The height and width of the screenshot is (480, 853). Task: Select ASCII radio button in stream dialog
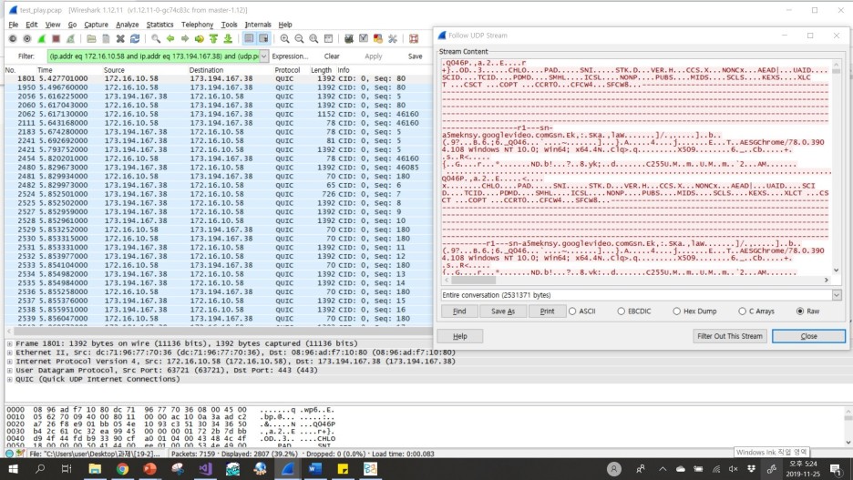pos(582,311)
